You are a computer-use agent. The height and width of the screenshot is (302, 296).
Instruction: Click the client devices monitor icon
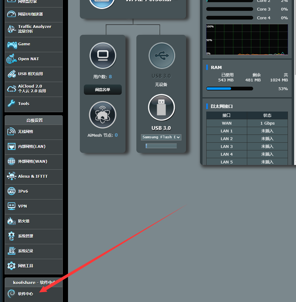pos(102,56)
